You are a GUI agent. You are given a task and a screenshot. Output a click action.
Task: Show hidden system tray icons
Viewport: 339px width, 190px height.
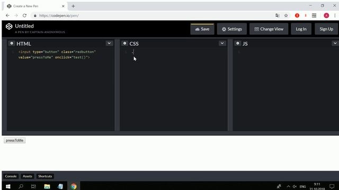(x=288, y=186)
